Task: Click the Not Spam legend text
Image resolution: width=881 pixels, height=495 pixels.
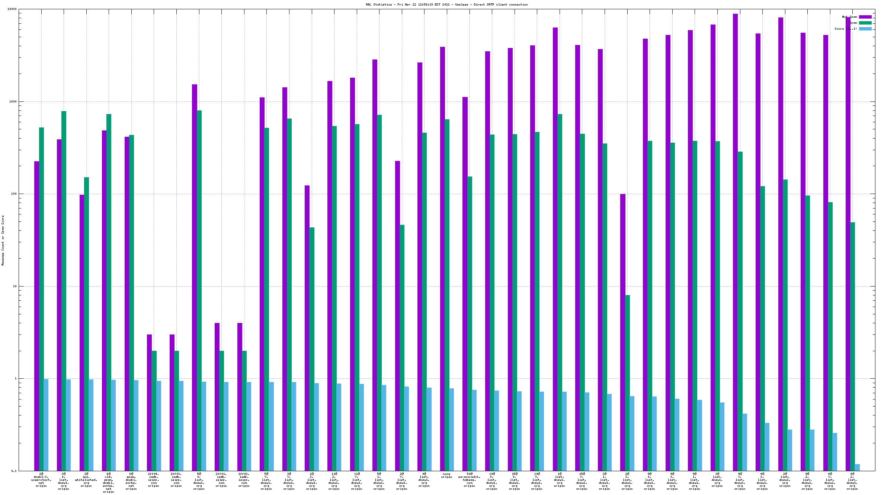Action: coord(849,17)
